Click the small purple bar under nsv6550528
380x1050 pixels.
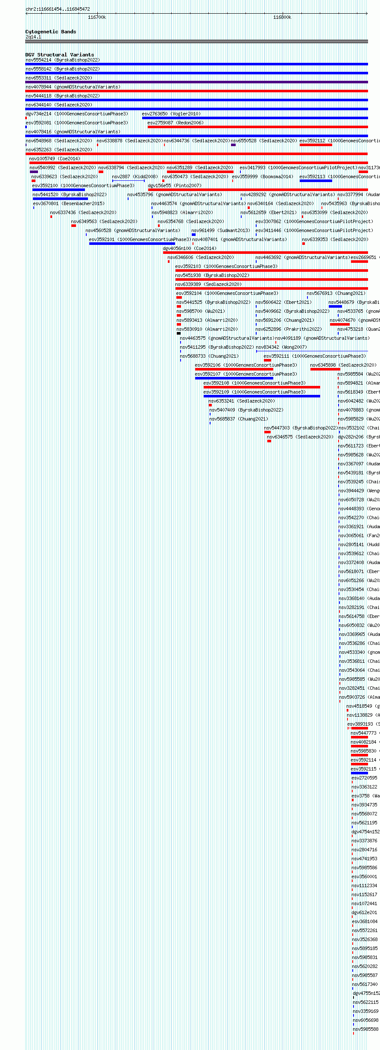click(233, 145)
